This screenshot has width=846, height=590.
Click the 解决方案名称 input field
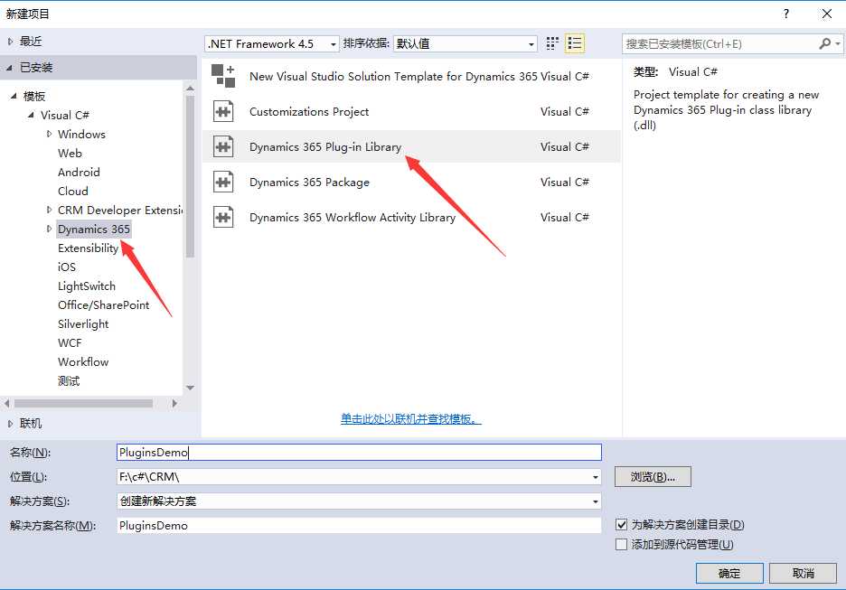pyautogui.click(x=359, y=525)
